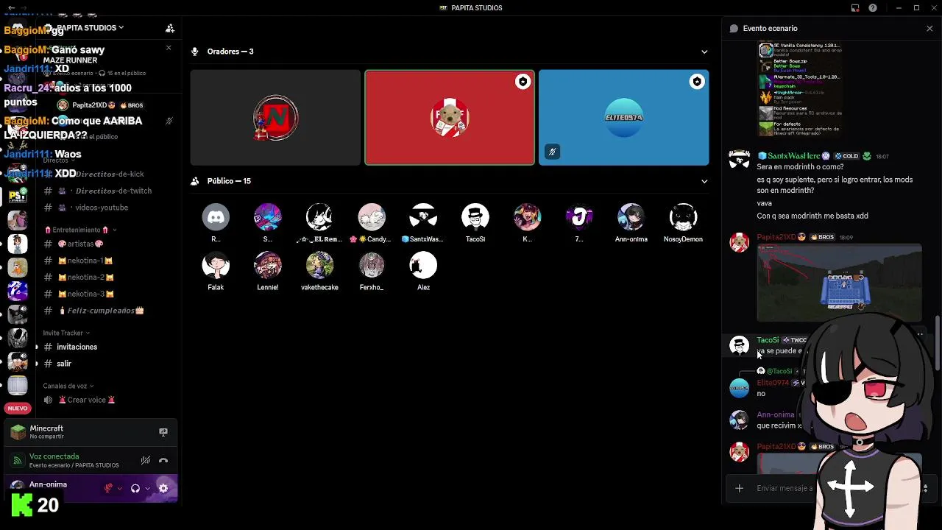Open NosoyDemon's avatar in the audience
The width and height of the screenshot is (942, 530).
click(x=683, y=217)
